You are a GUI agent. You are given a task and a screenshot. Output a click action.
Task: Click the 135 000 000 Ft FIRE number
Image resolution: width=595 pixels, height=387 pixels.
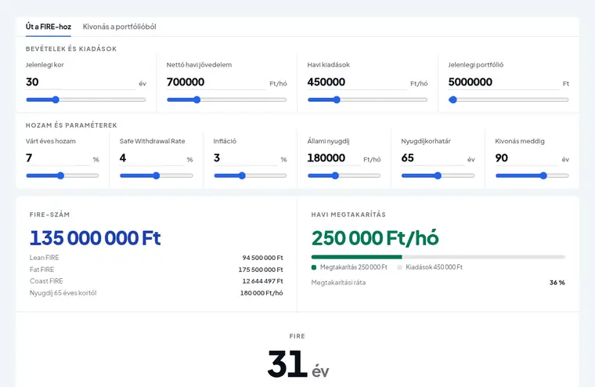click(x=96, y=238)
